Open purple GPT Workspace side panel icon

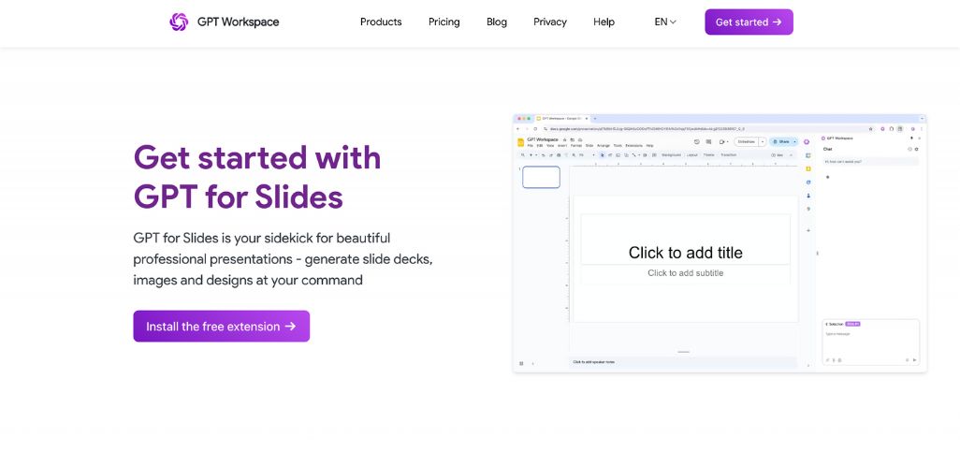click(807, 142)
